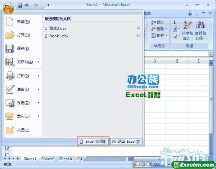
Task: Choose 保存(S) in the Office menu
Action: pos(23,48)
